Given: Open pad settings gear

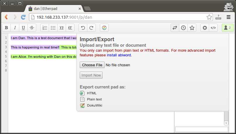Looking at the screenshot, I should [x=205, y=28].
